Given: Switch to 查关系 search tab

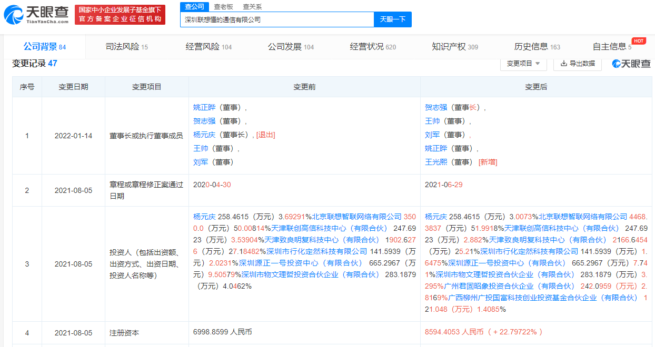Looking at the screenshot, I should (252, 6).
